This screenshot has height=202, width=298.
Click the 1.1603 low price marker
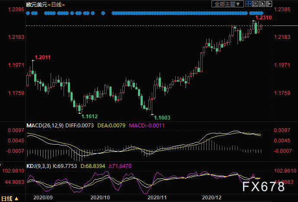pos(163,117)
